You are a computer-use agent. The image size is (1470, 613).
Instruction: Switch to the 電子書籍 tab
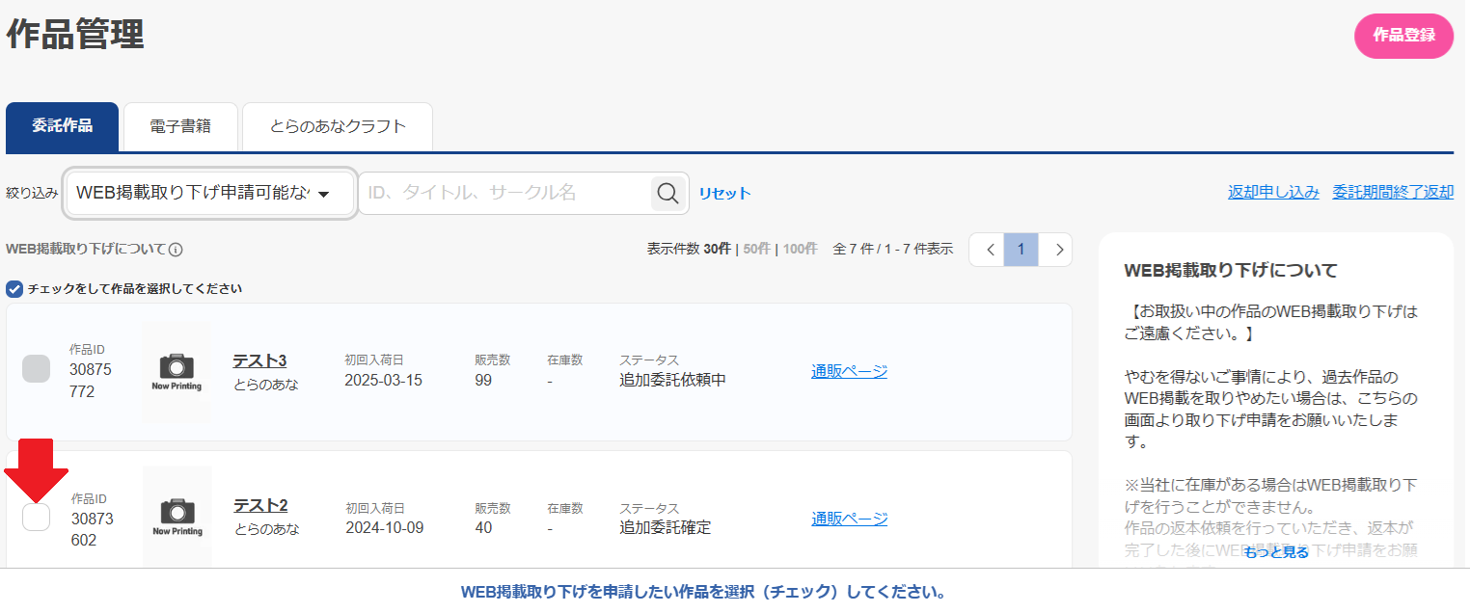pos(180,126)
